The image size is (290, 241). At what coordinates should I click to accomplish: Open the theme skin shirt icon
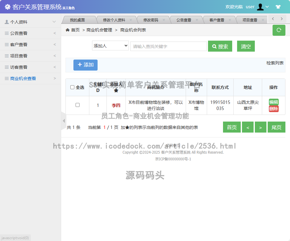[x=278, y=7]
